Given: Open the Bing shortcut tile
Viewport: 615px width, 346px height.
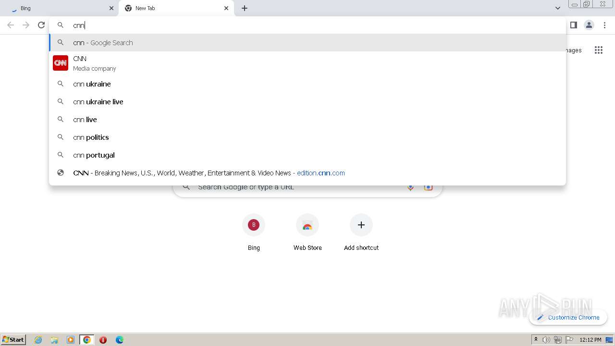Looking at the screenshot, I should (x=254, y=233).
